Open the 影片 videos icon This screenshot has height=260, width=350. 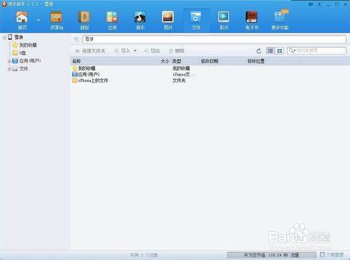coord(224,20)
